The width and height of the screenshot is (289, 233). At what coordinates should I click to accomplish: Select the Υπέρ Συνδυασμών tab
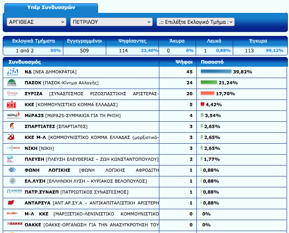[x=51, y=7]
